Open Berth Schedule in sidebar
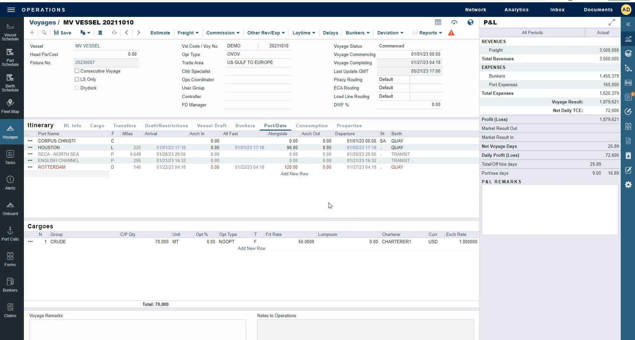 (10, 83)
